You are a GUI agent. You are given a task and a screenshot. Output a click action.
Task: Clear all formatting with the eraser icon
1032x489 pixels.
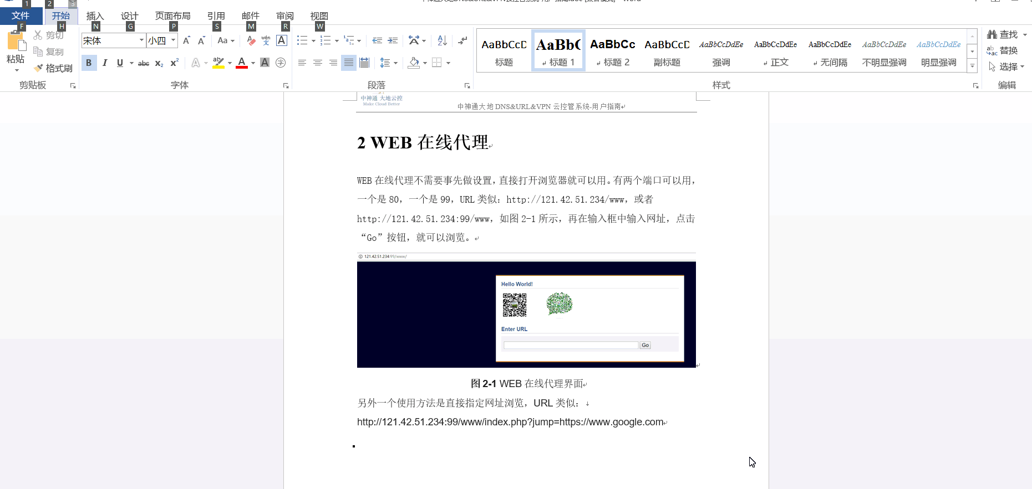pos(251,40)
